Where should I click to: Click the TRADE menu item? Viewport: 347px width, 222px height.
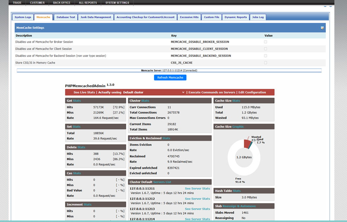[17, 2]
